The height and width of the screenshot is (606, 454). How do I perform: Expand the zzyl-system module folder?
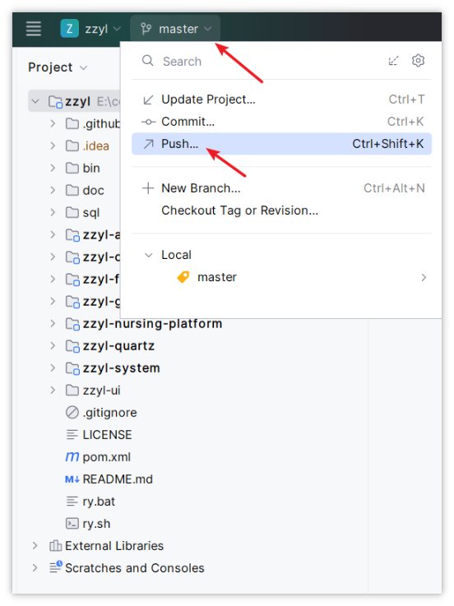coord(53,368)
